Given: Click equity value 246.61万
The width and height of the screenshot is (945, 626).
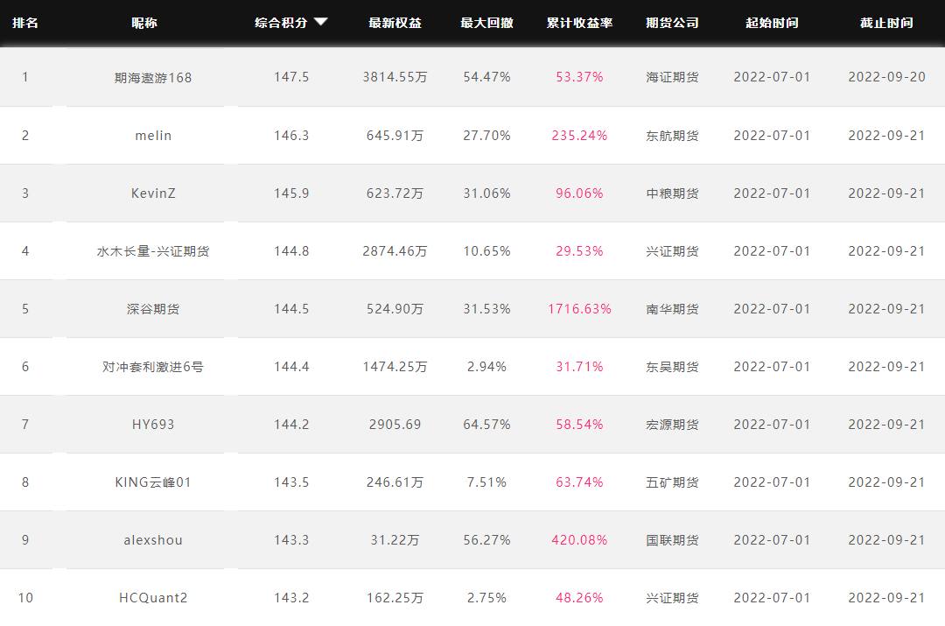Looking at the screenshot, I should click(395, 482).
